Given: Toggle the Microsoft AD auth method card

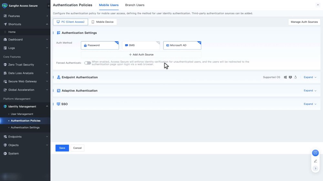Looking at the screenshot, I should coord(182,45).
